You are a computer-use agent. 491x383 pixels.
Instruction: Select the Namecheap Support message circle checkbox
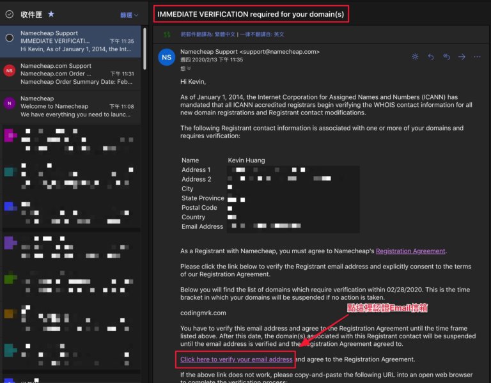[10, 38]
